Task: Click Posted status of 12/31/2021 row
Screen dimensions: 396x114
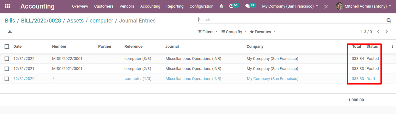Action: tap(373, 69)
